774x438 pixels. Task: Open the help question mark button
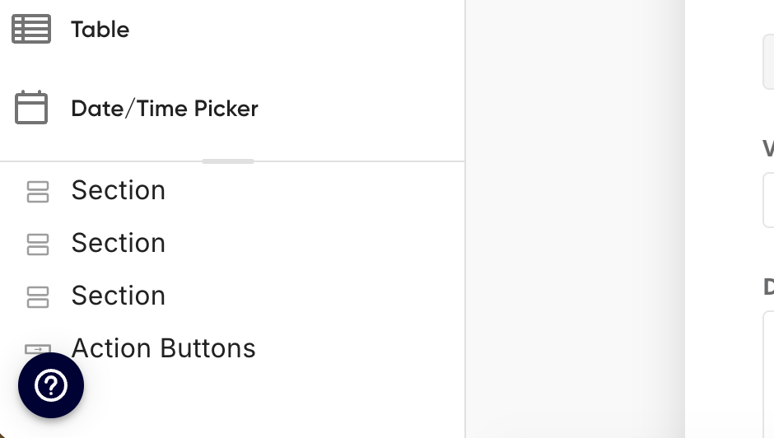tap(51, 385)
